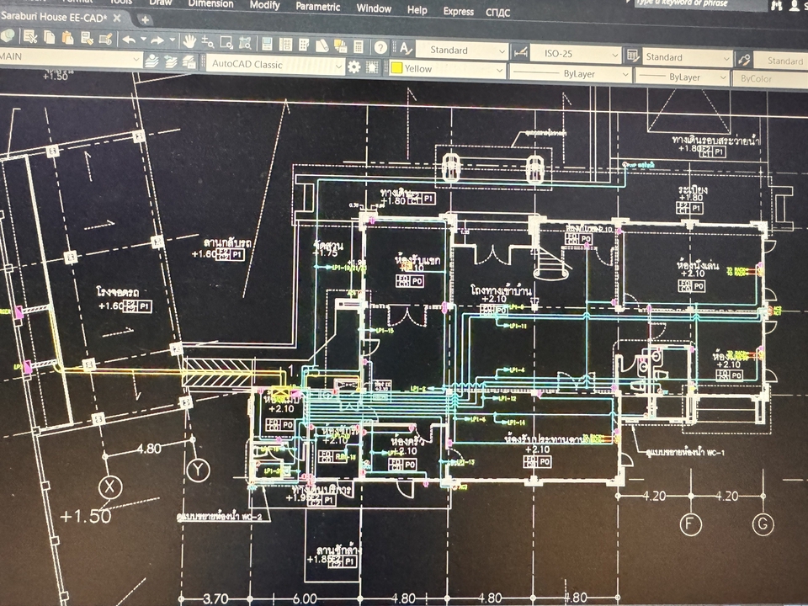Click the Paste from clipboard icon
Screen dimensions: 808x606
pos(67,38)
